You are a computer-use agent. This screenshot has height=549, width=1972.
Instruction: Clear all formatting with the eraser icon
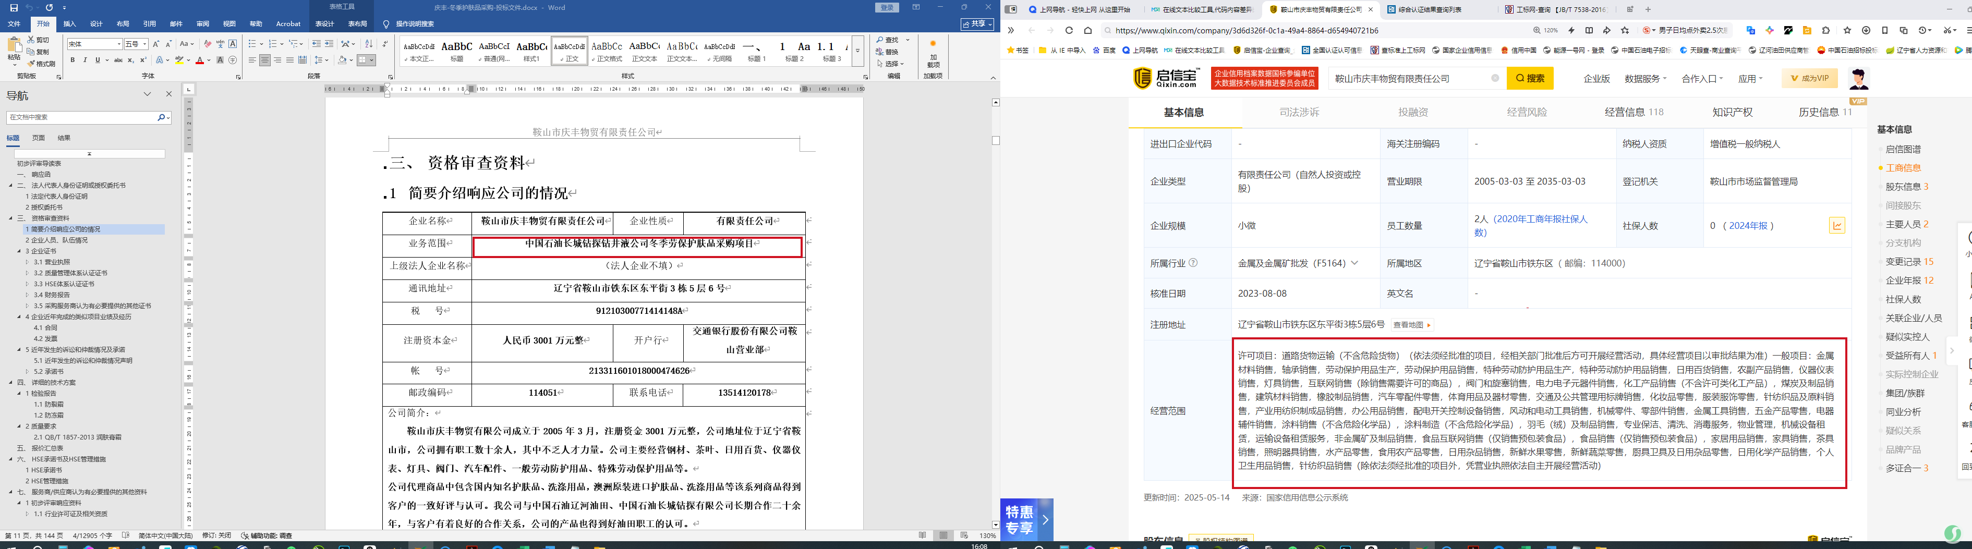[208, 44]
